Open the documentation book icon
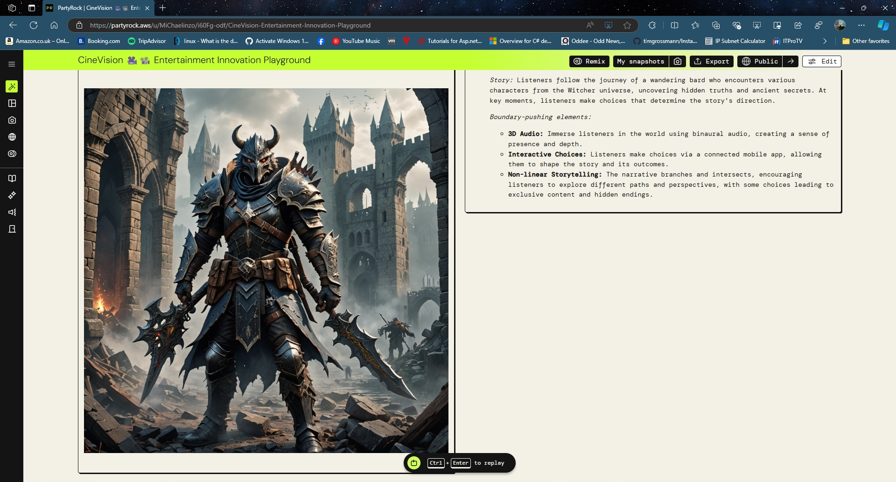Screen dimensions: 896x482 (x=12, y=178)
